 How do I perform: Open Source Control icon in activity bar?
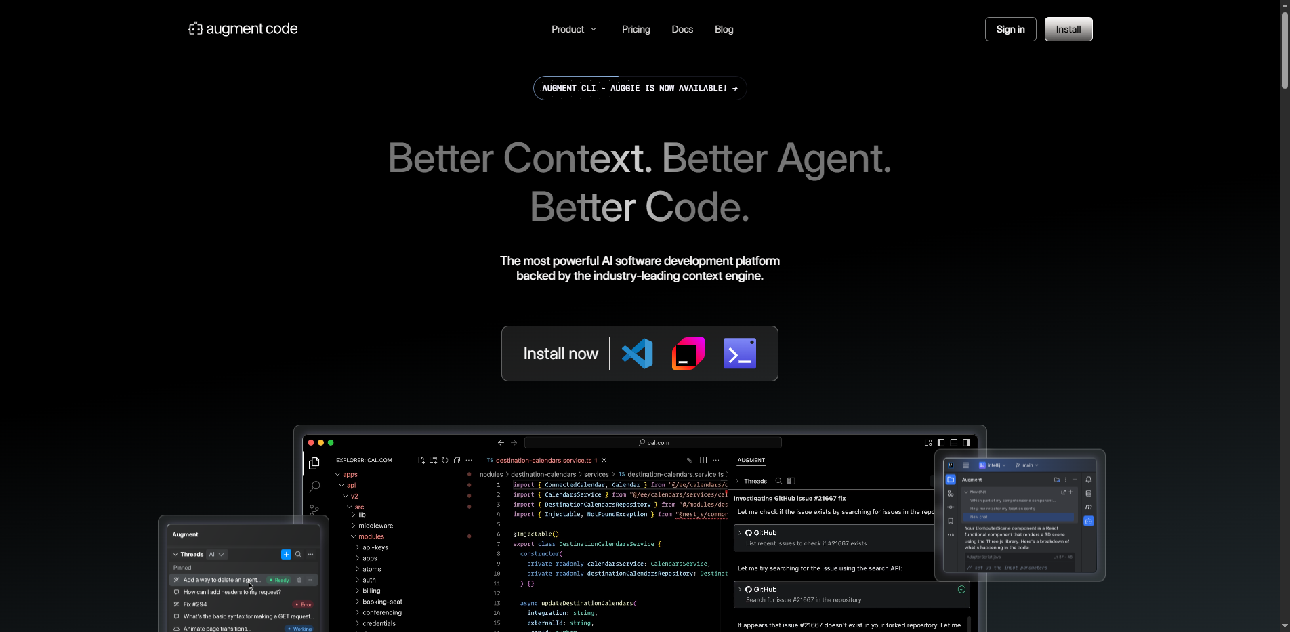(x=314, y=509)
